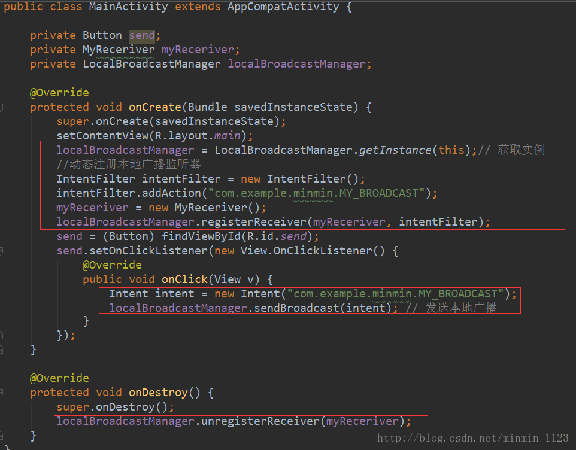Click savedInstanceState in the super.onCreate call

214,121
